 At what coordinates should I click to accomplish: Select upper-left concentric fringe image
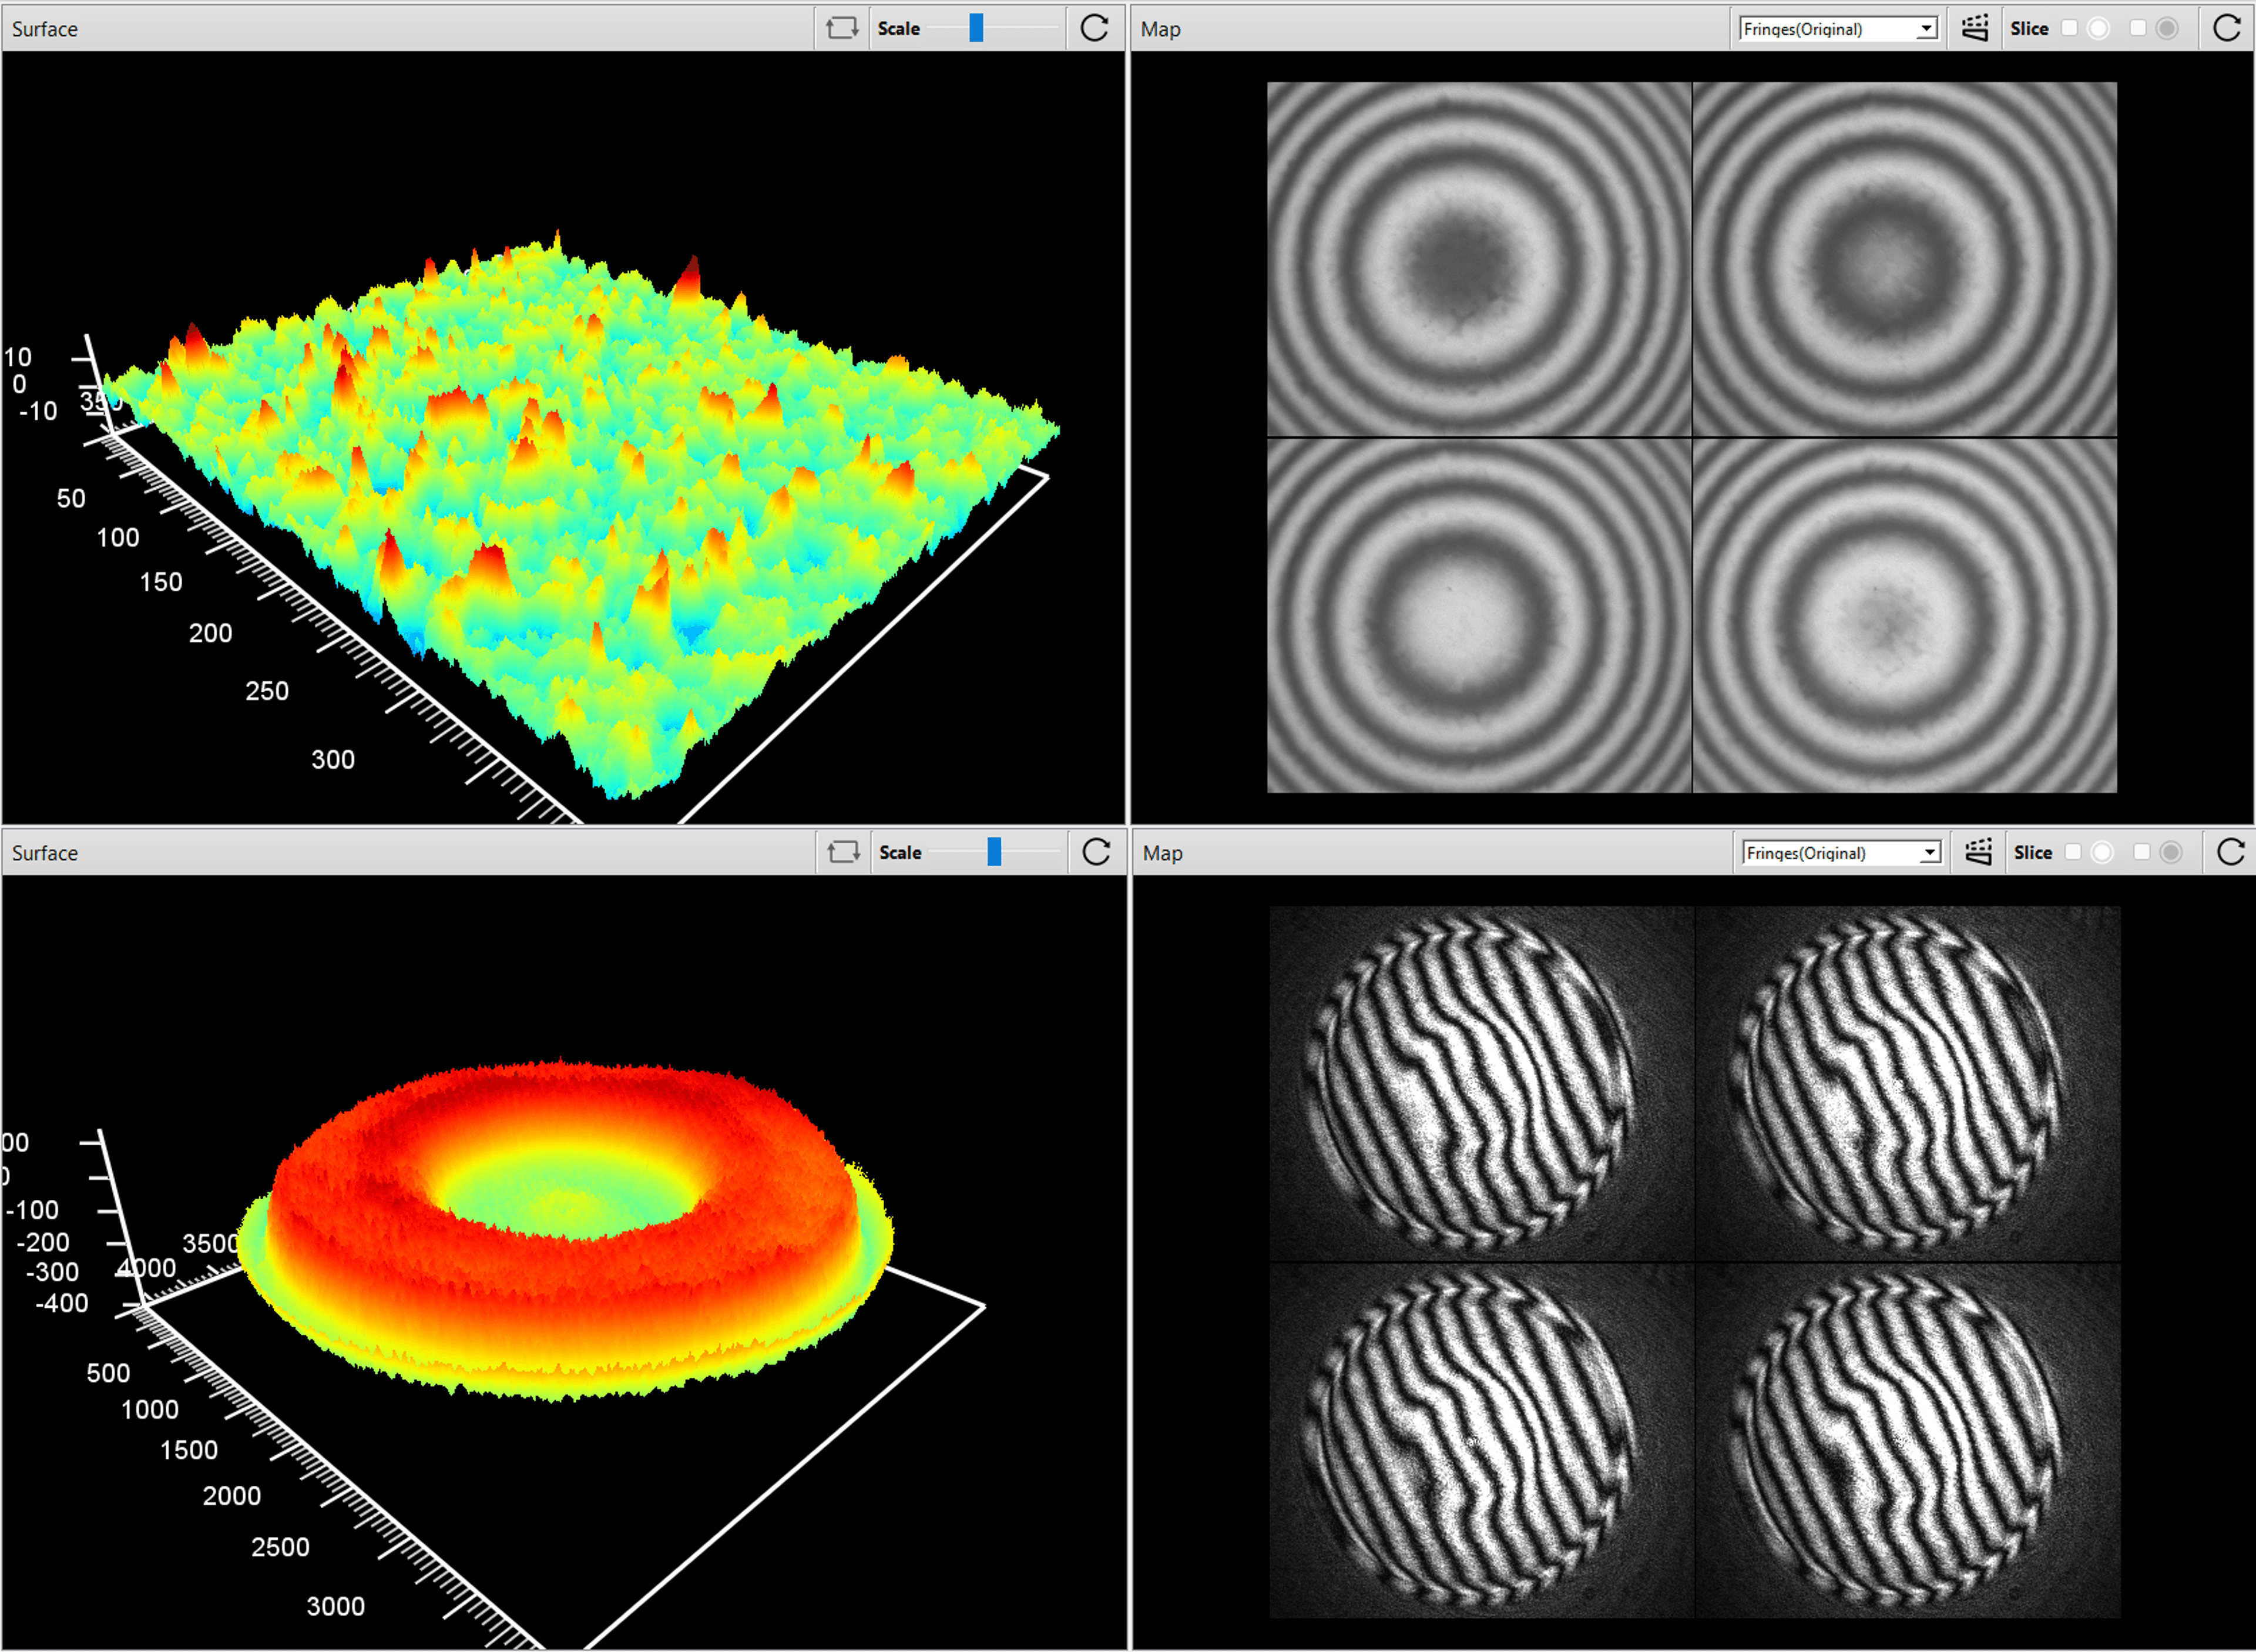tap(1479, 259)
